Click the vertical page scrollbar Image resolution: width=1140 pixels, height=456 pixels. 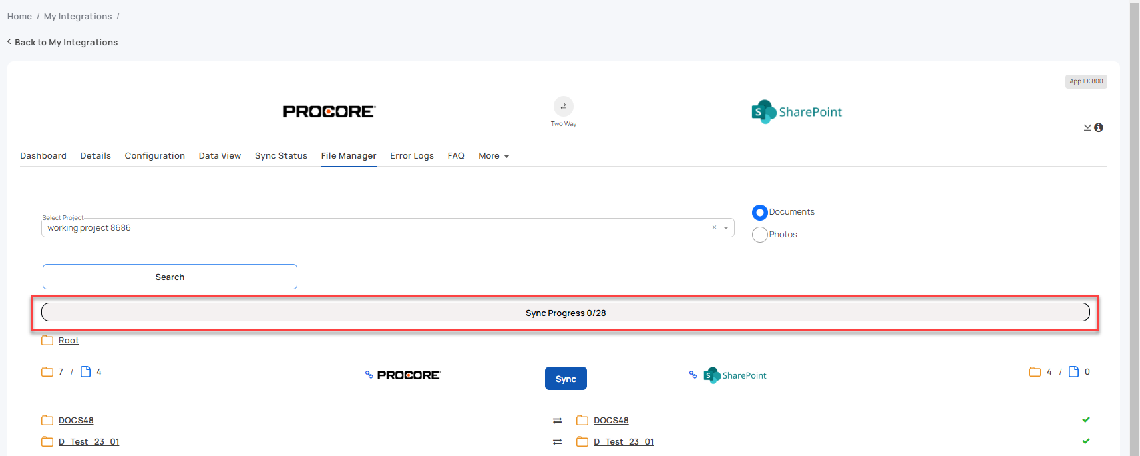pyautogui.click(x=1134, y=228)
